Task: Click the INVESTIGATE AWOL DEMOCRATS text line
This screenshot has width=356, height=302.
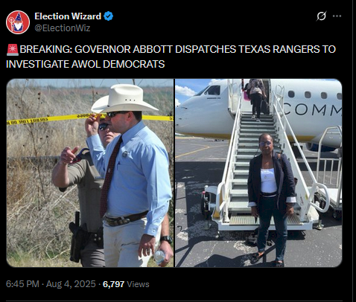Action: pos(86,64)
